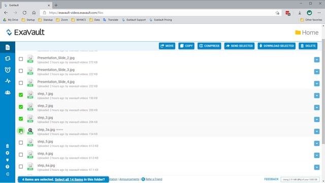The height and width of the screenshot is (183, 325).
Task: Uncheck the step_2.jpg checkbox
Action: pos(21,107)
